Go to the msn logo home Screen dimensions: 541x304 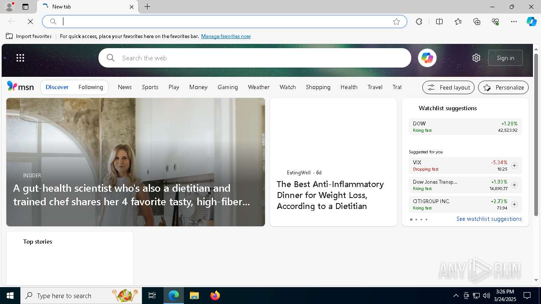20,87
